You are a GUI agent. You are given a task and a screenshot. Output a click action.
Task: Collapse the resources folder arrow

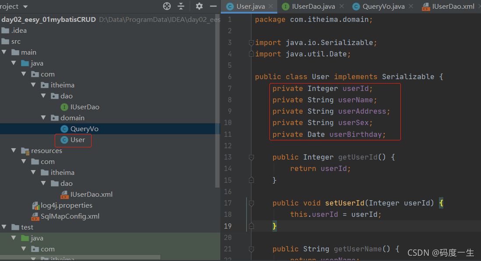[14, 150]
